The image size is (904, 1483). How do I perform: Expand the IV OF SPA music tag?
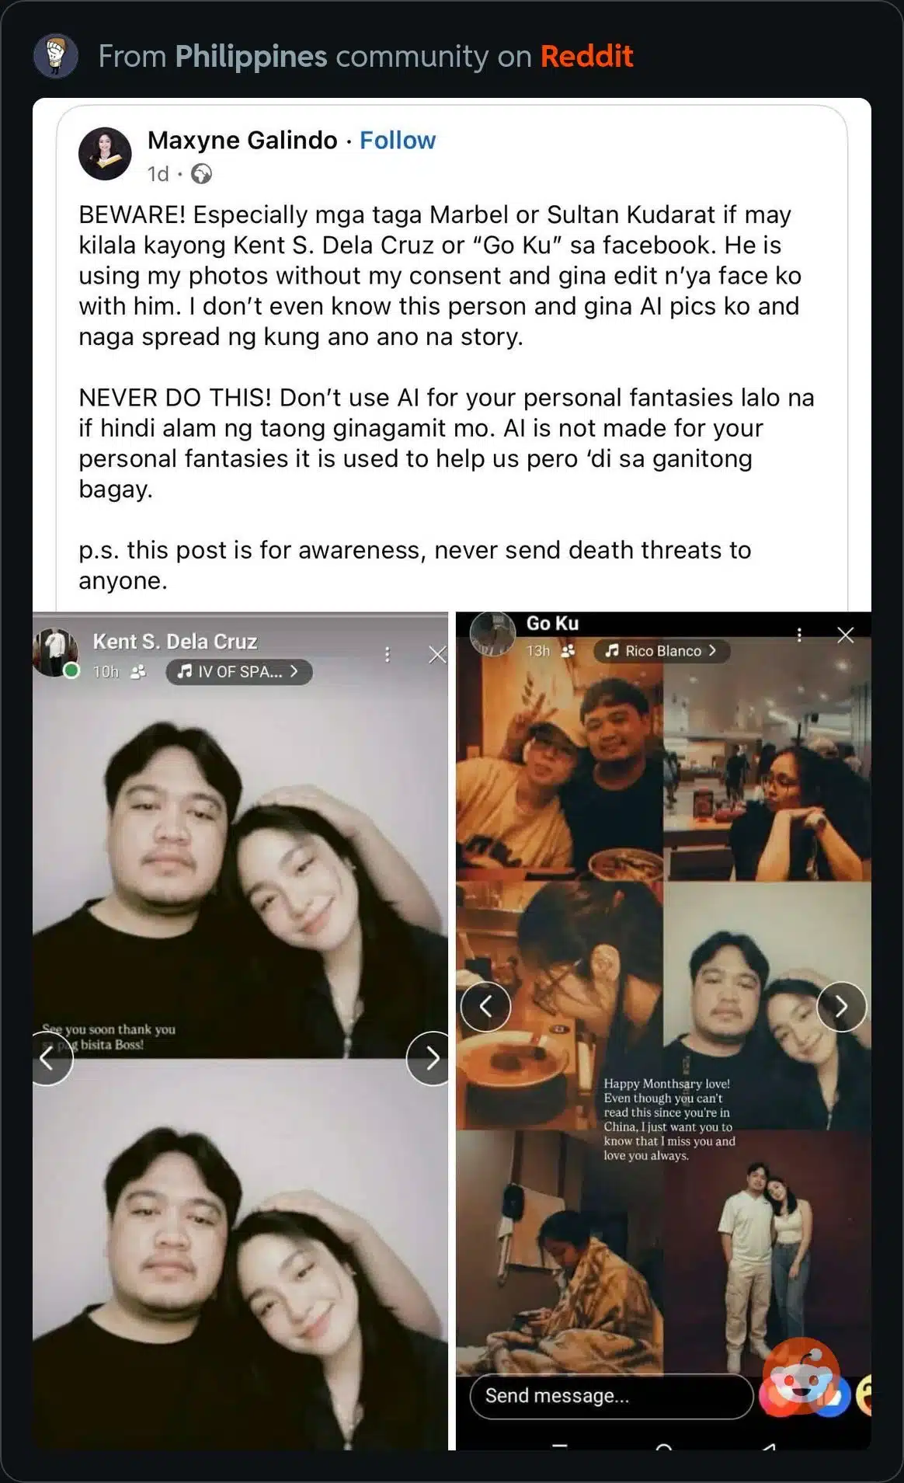(239, 671)
